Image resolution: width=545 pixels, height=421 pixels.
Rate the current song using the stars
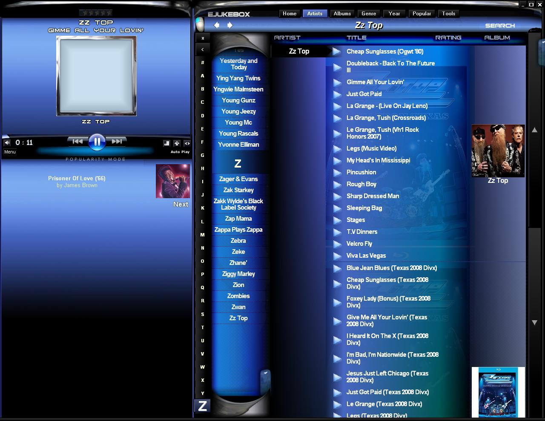[x=96, y=13]
